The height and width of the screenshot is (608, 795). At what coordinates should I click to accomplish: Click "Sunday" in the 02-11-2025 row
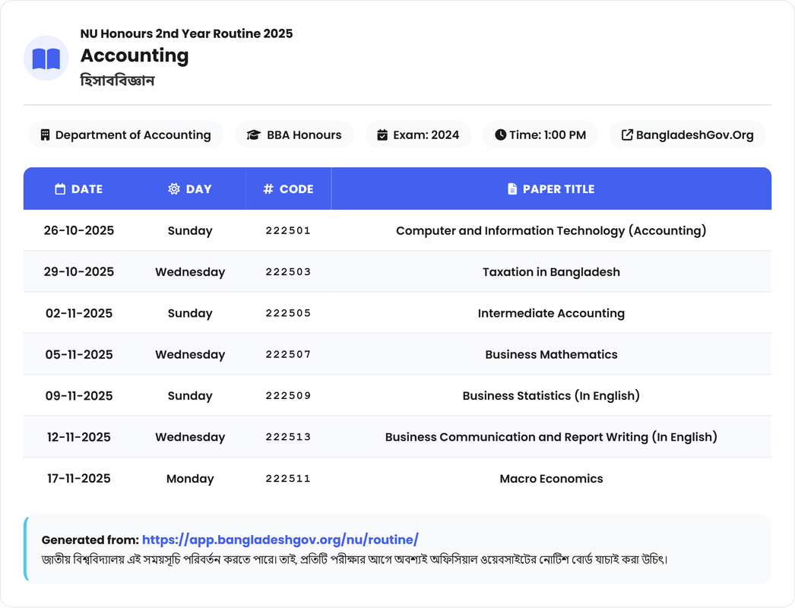tap(190, 313)
